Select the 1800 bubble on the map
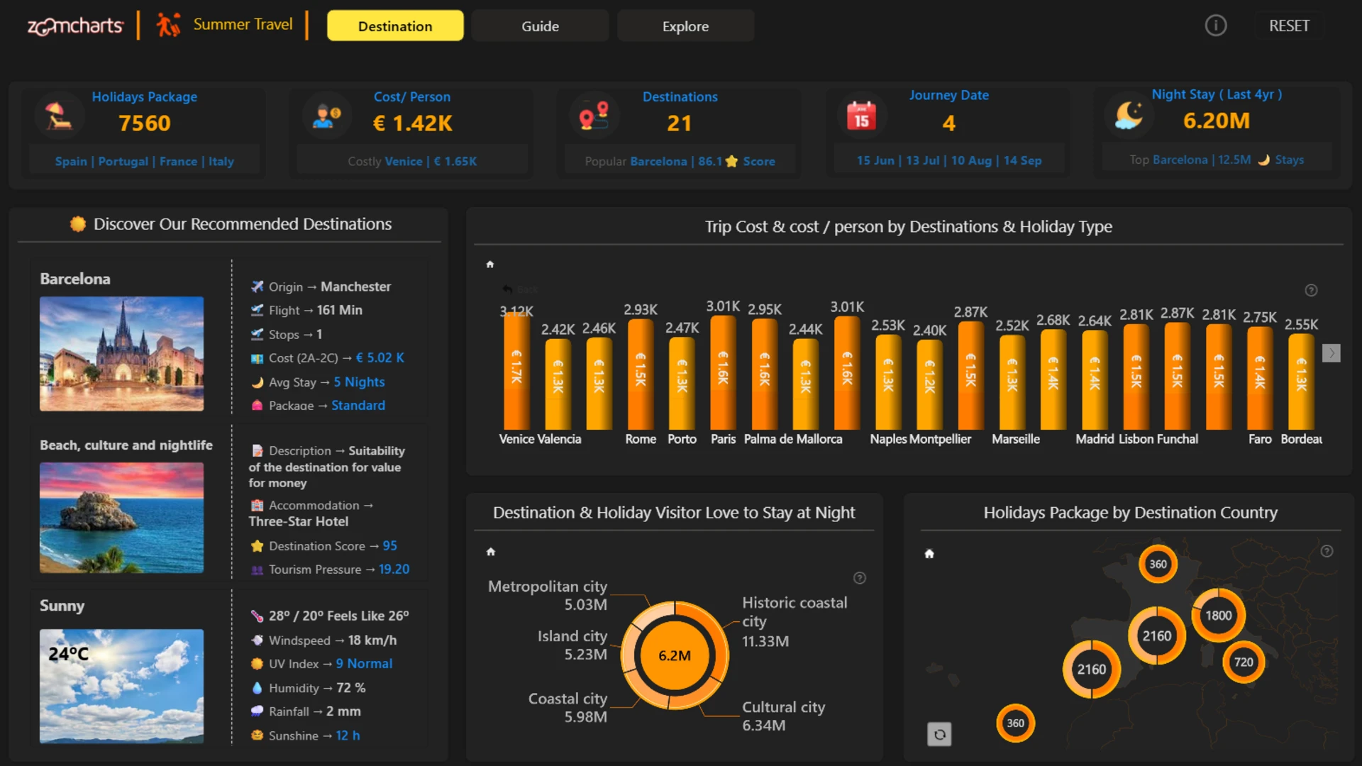The width and height of the screenshot is (1362, 766). click(1218, 616)
